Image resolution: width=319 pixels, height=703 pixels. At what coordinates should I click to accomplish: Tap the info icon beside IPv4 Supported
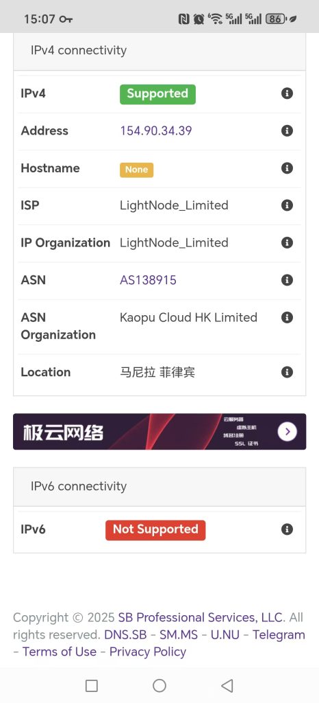pos(287,93)
